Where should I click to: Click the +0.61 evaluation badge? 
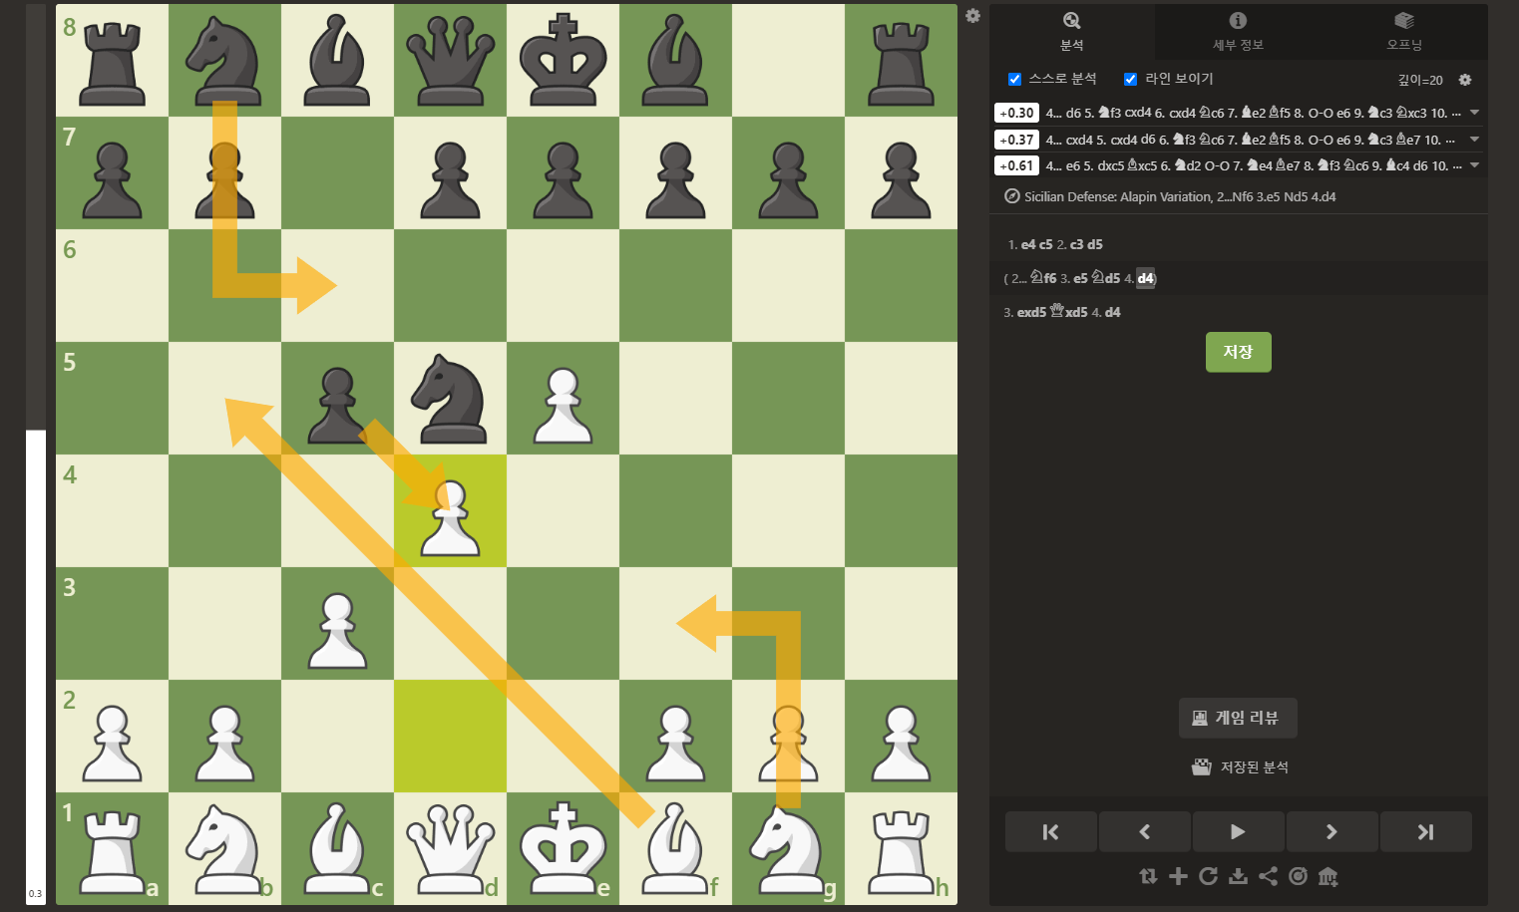point(1016,165)
